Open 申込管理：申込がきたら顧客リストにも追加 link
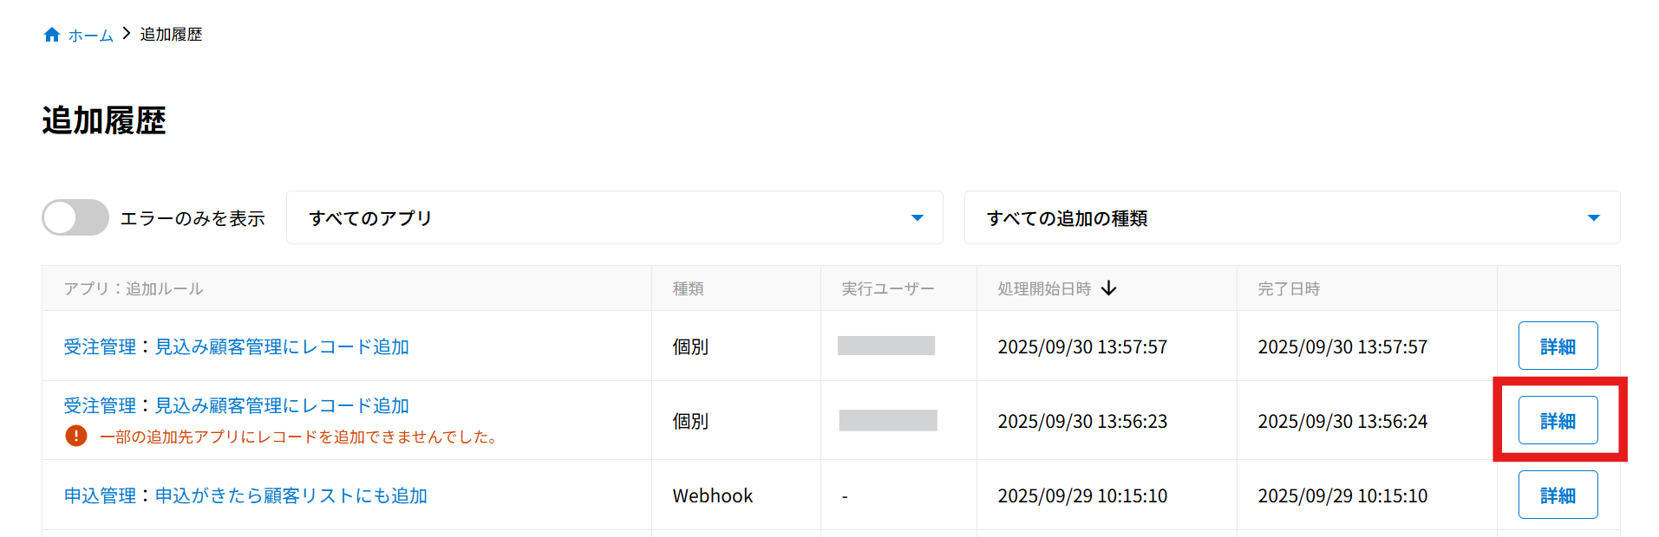 pyautogui.click(x=245, y=495)
